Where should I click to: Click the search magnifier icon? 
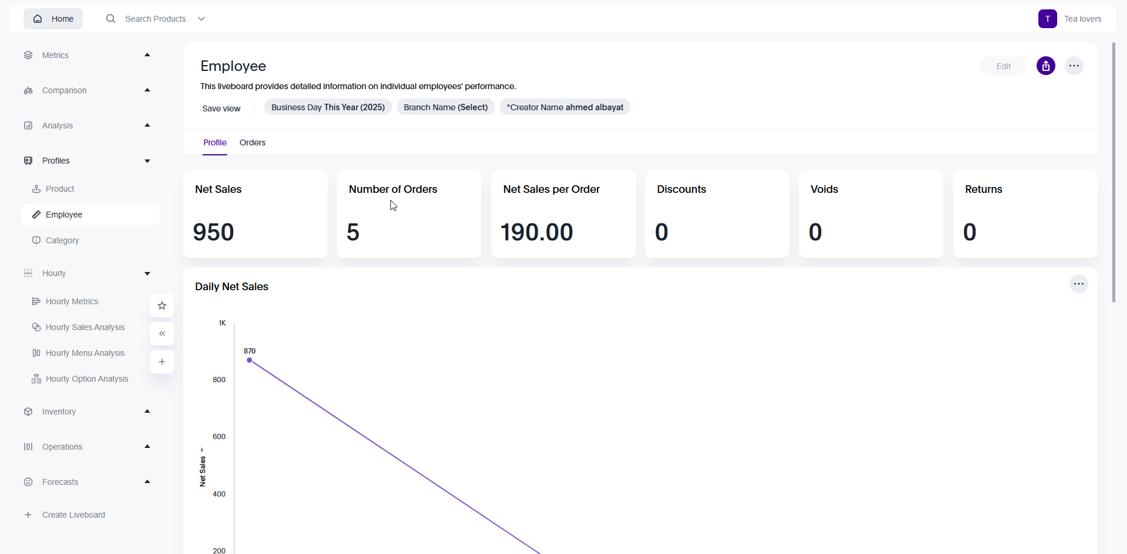(110, 18)
